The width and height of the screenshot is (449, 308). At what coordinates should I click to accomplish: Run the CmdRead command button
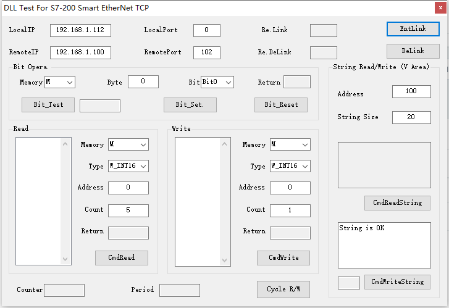point(122,258)
